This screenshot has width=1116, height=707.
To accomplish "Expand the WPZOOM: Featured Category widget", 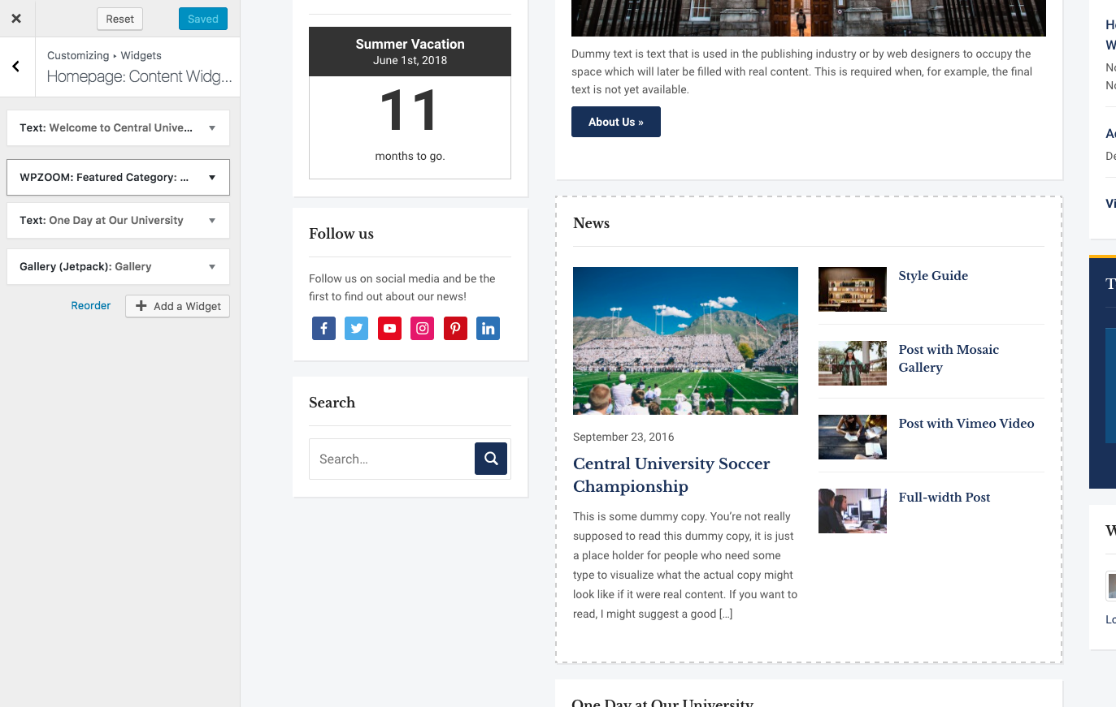I will click(x=118, y=178).
